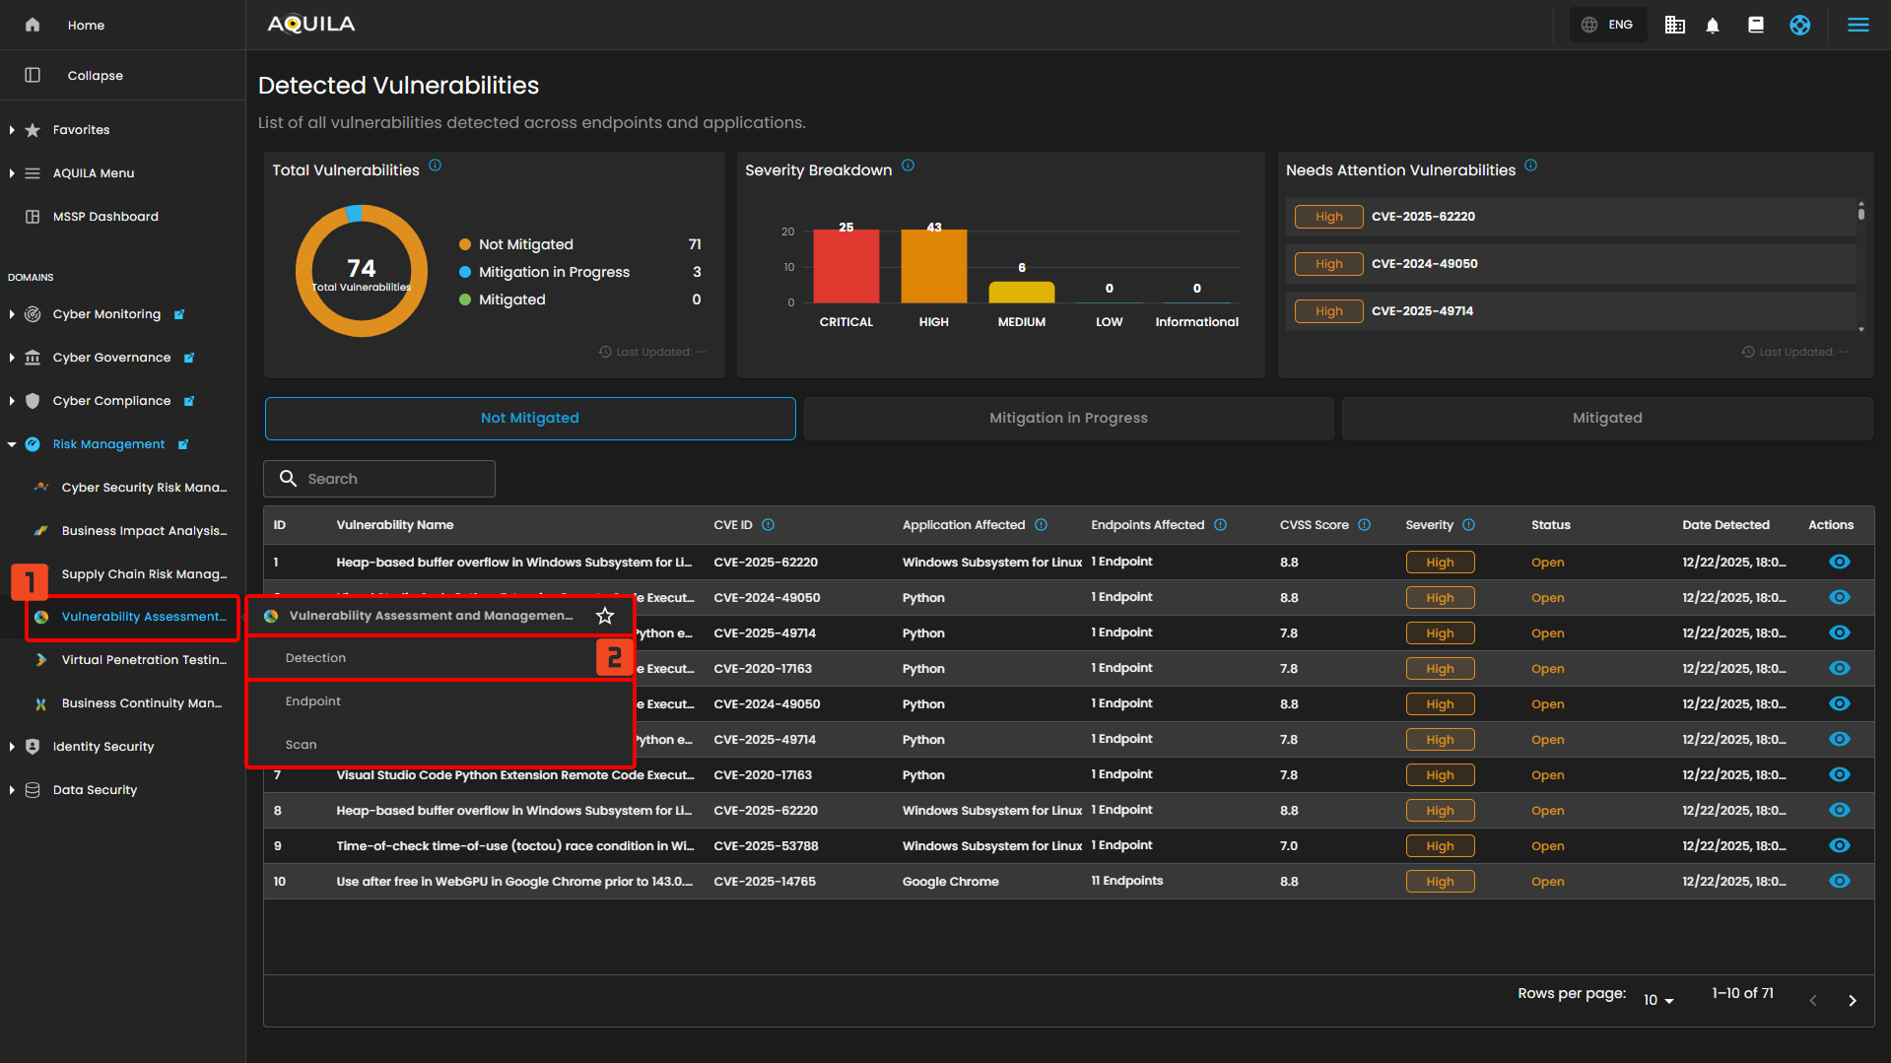The height and width of the screenshot is (1063, 1891).
Task: Click the globe language icon
Action: (1589, 26)
